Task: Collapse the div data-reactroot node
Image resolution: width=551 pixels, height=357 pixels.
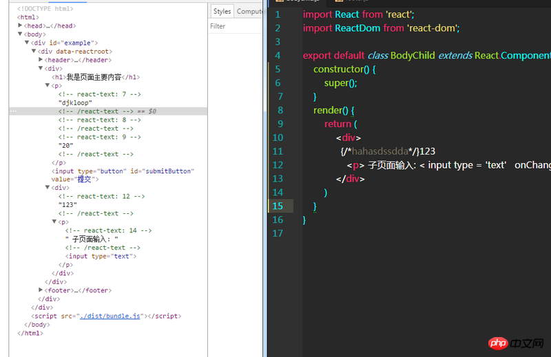Action: click(x=34, y=51)
